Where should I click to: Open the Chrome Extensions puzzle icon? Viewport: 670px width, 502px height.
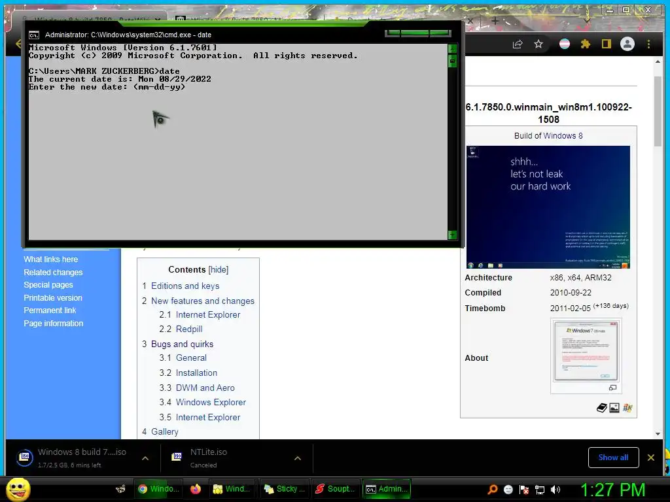point(586,44)
